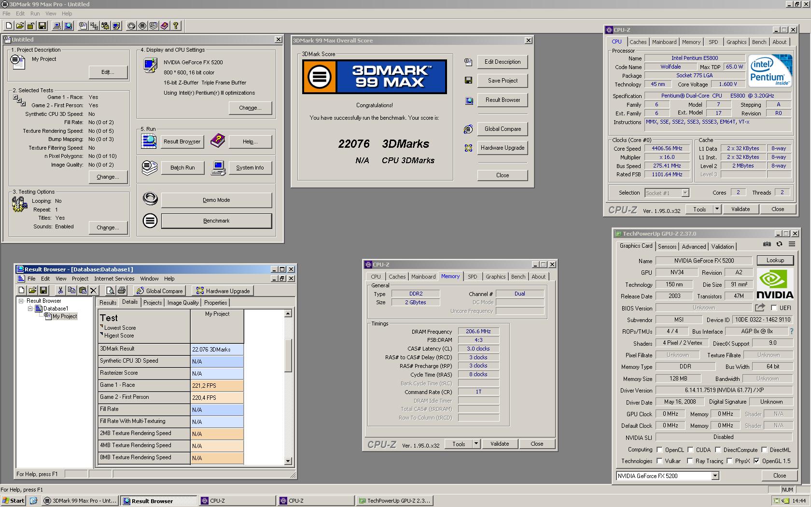The height and width of the screenshot is (507, 811).
Task: Collapse the Result Browser tree root node
Action: (x=21, y=301)
